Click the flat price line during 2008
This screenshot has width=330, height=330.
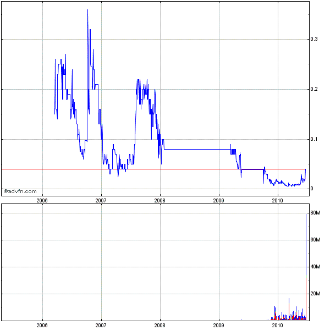pyautogui.click(x=193, y=149)
